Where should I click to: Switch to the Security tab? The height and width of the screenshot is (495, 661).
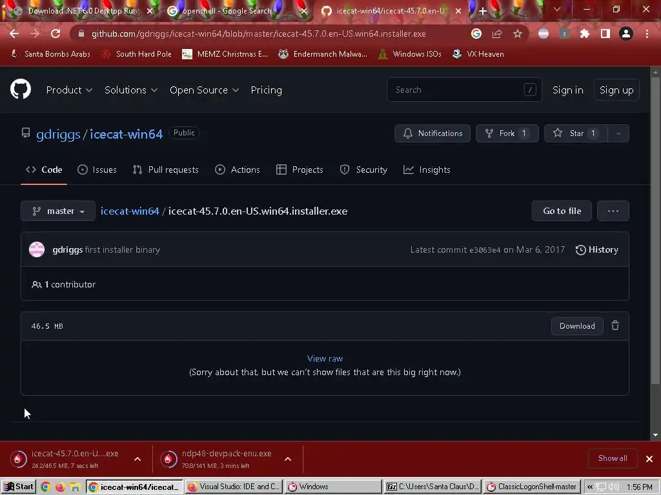(x=363, y=170)
